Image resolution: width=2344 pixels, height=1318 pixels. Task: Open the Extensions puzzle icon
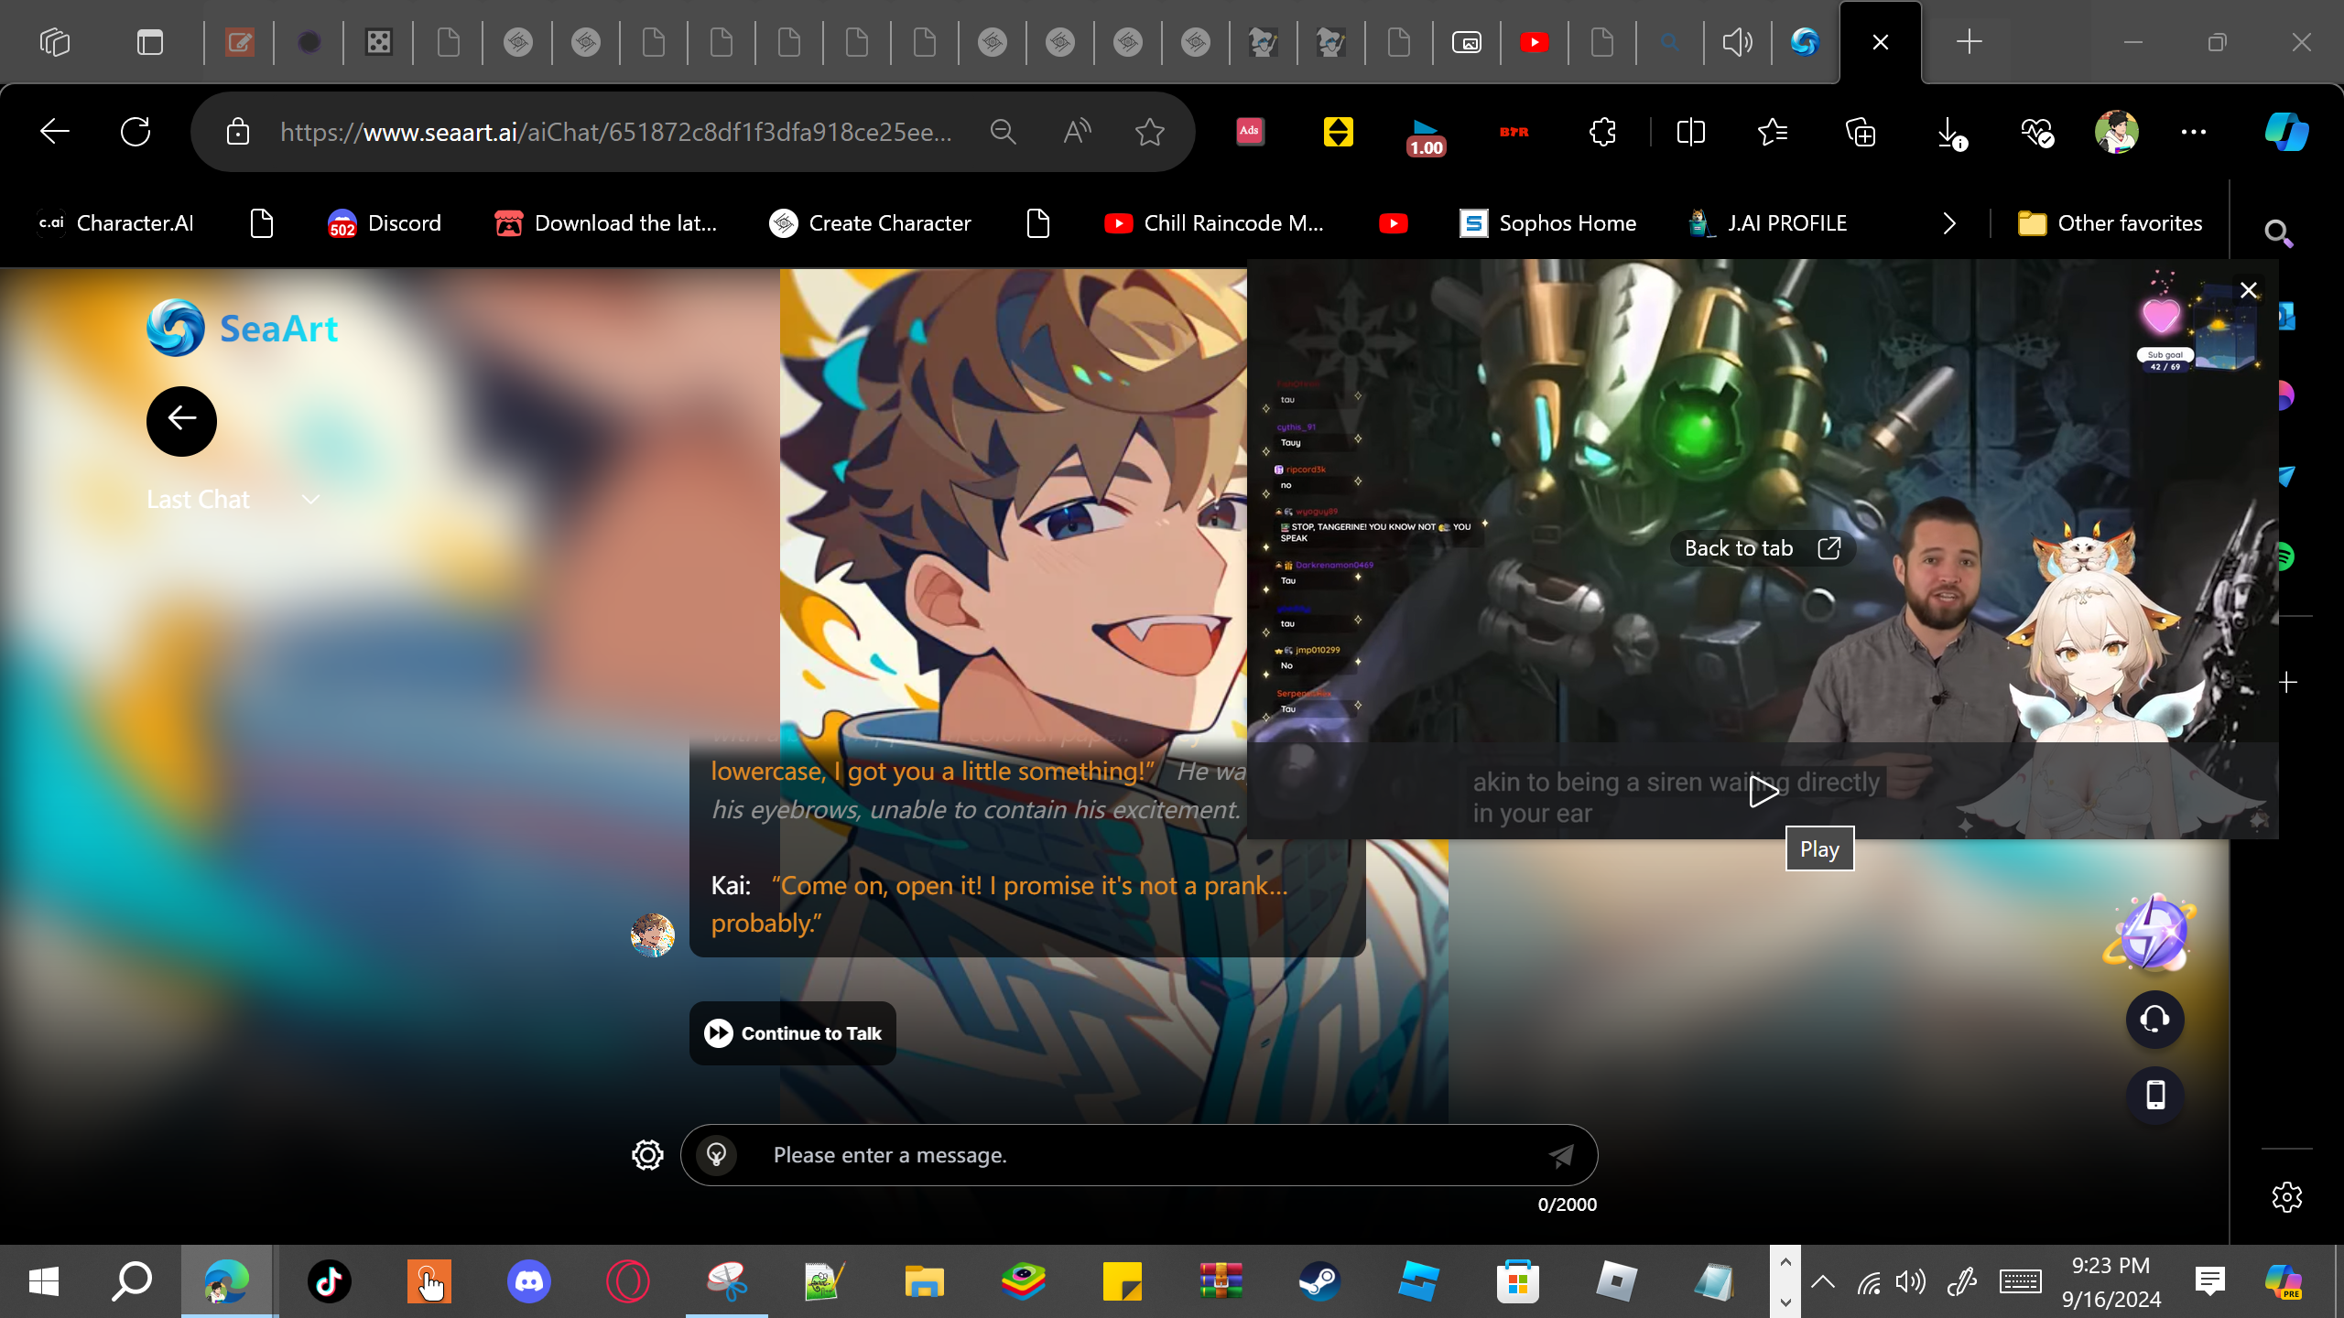[1603, 132]
